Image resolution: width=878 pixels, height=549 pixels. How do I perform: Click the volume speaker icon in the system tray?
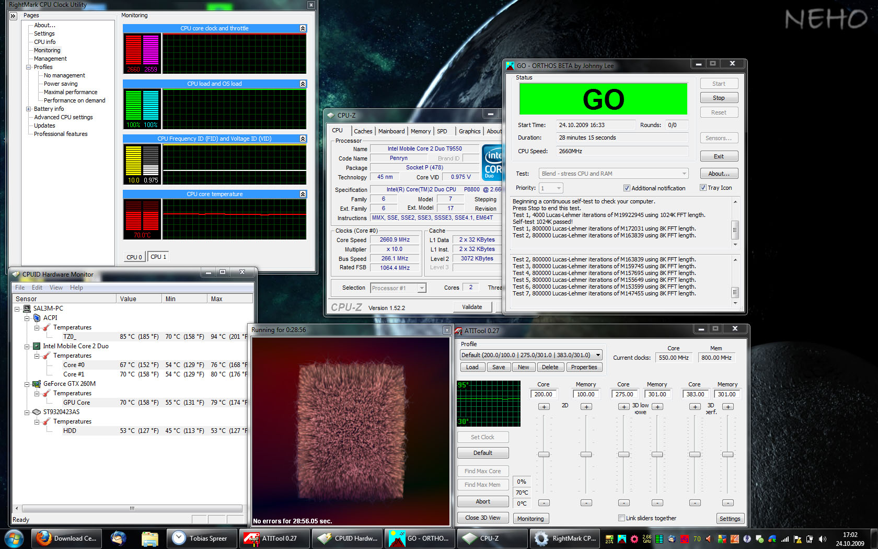click(x=822, y=539)
